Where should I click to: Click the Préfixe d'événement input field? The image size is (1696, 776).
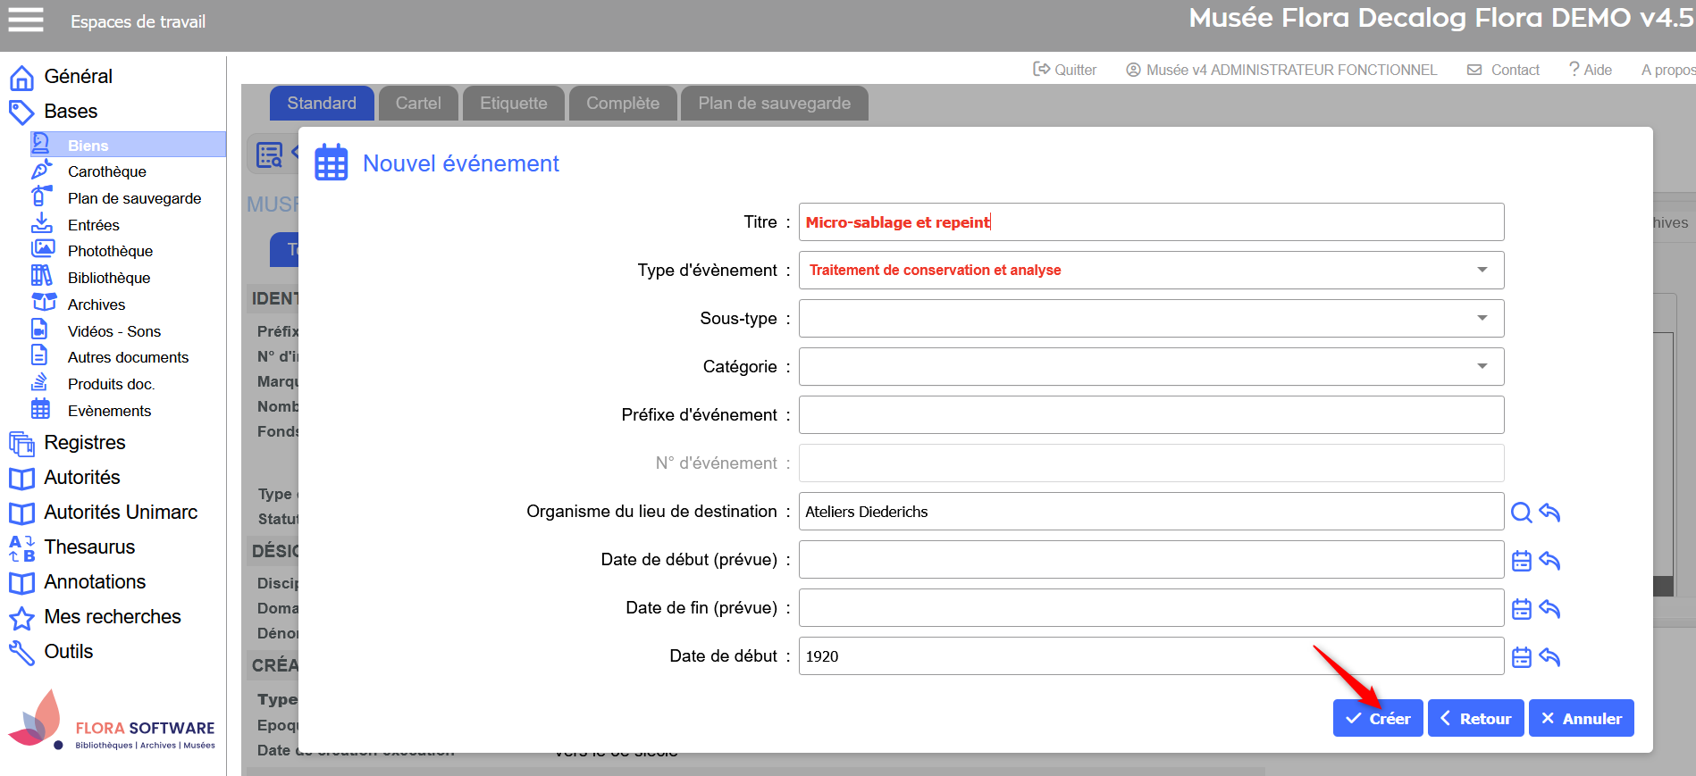click(1151, 415)
